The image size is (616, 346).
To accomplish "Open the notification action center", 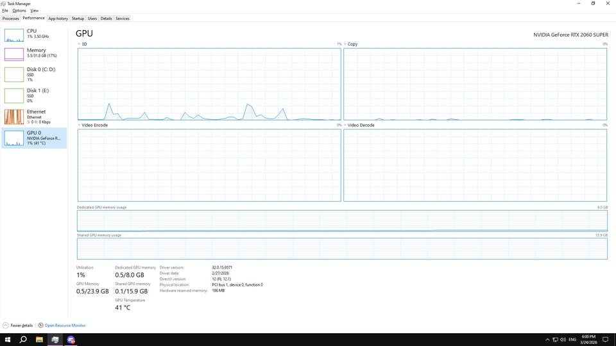I will pos(605,340).
